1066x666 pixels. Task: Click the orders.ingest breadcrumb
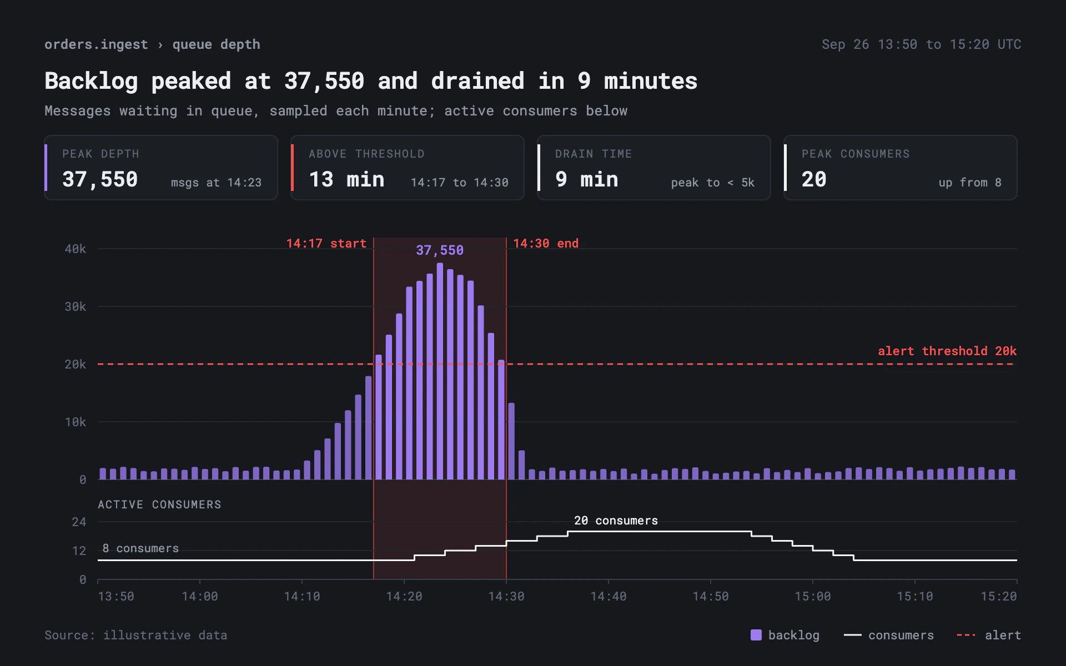96,44
